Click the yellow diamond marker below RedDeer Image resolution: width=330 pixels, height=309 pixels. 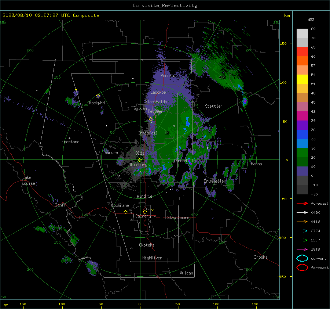coord(151,119)
